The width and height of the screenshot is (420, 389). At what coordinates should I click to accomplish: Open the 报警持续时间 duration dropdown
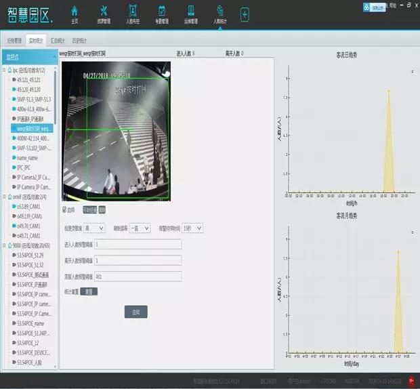click(192, 228)
